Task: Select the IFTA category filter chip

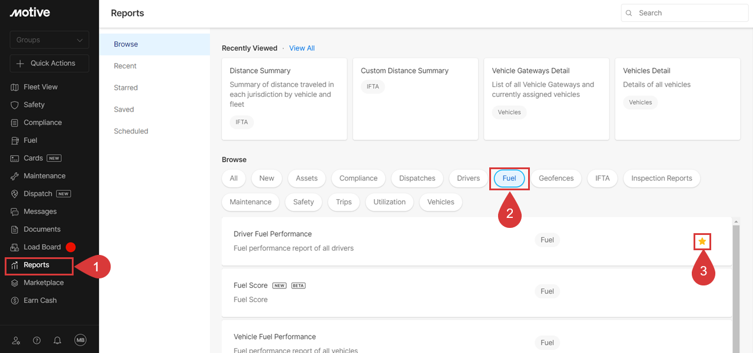Action: [x=602, y=178]
